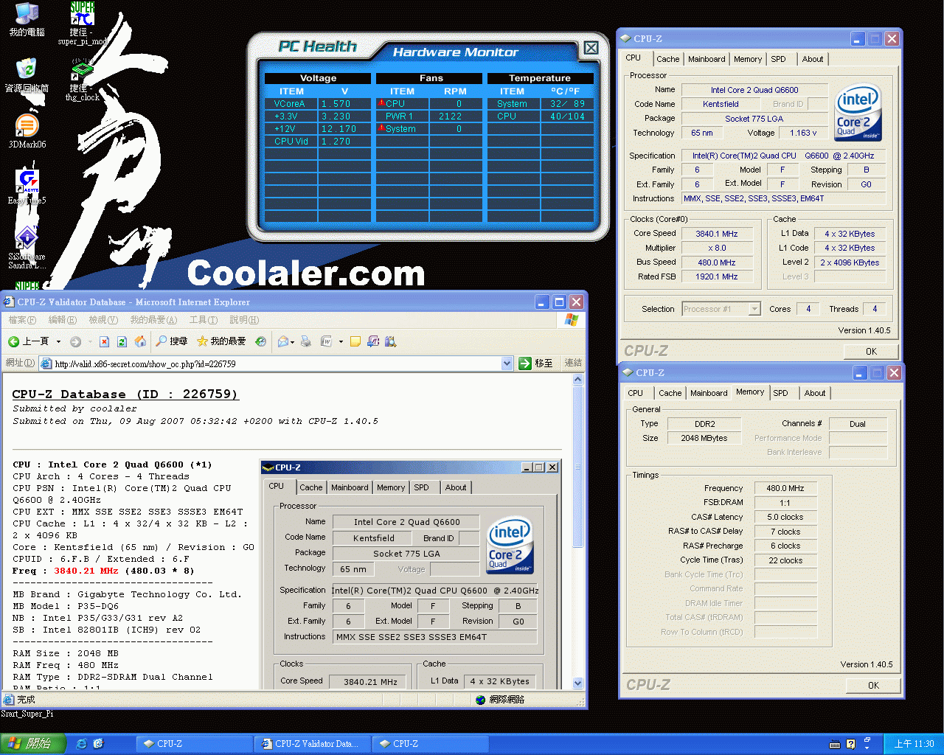This screenshot has height=755, width=944.
Task: Click OK in the CPU-Z Memory window
Action: 873,686
